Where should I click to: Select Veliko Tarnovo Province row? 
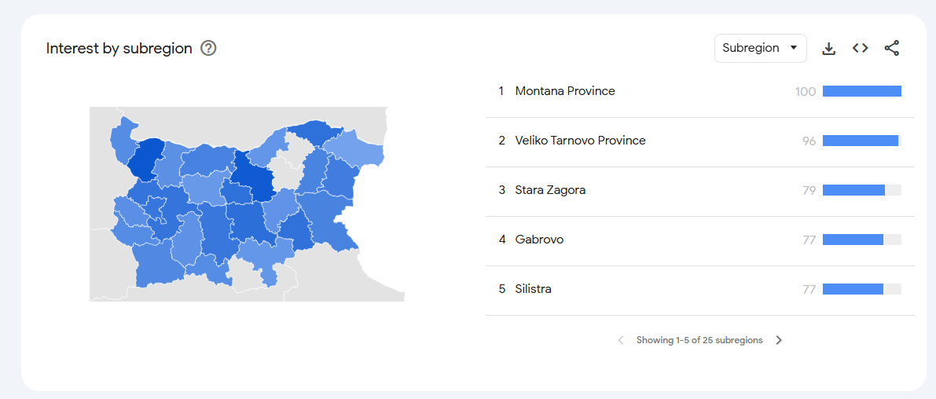click(x=580, y=141)
